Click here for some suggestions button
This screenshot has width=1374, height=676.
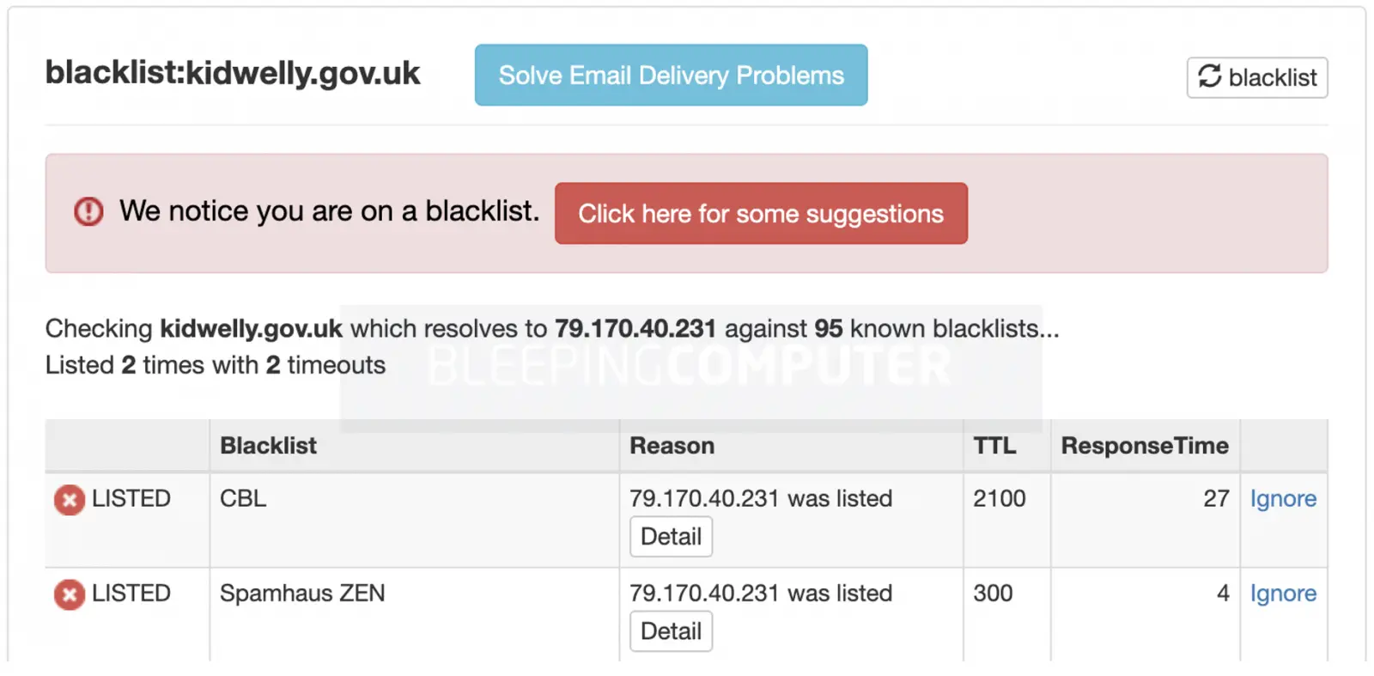[761, 213]
